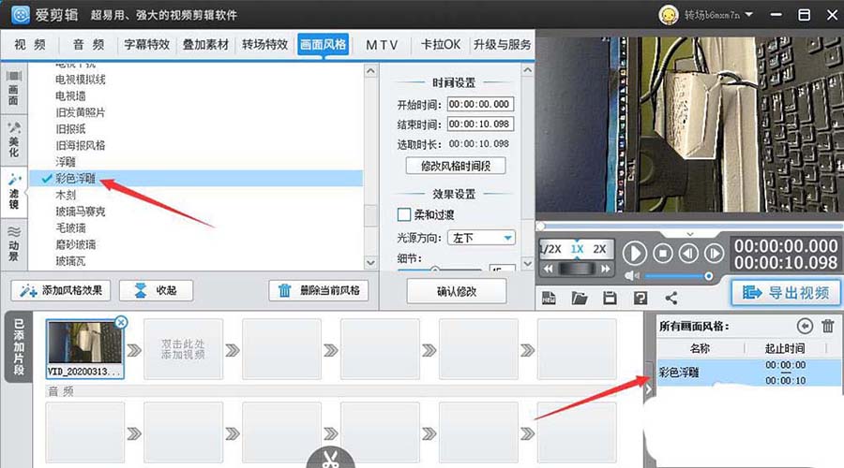Choose the 玻璃瓦 style
844x468 pixels.
[x=70, y=261]
